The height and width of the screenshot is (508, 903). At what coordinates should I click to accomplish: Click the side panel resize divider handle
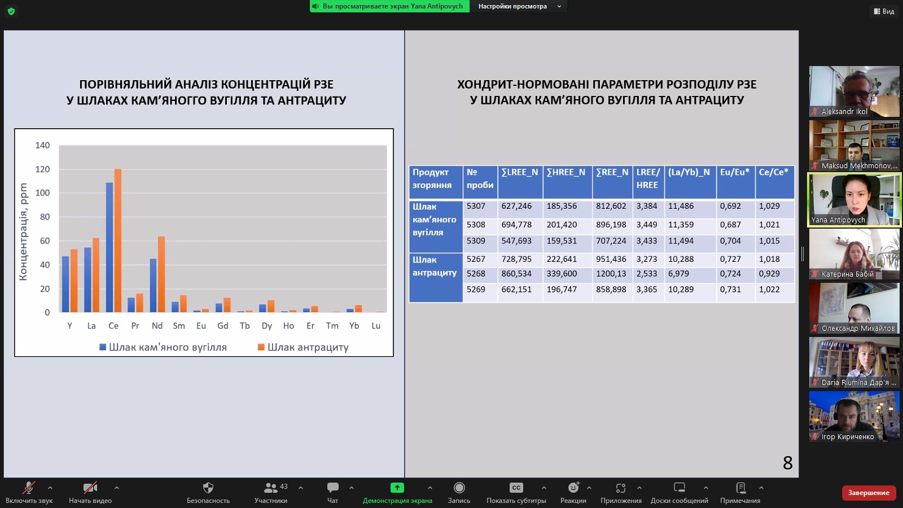tap(803, 254)
